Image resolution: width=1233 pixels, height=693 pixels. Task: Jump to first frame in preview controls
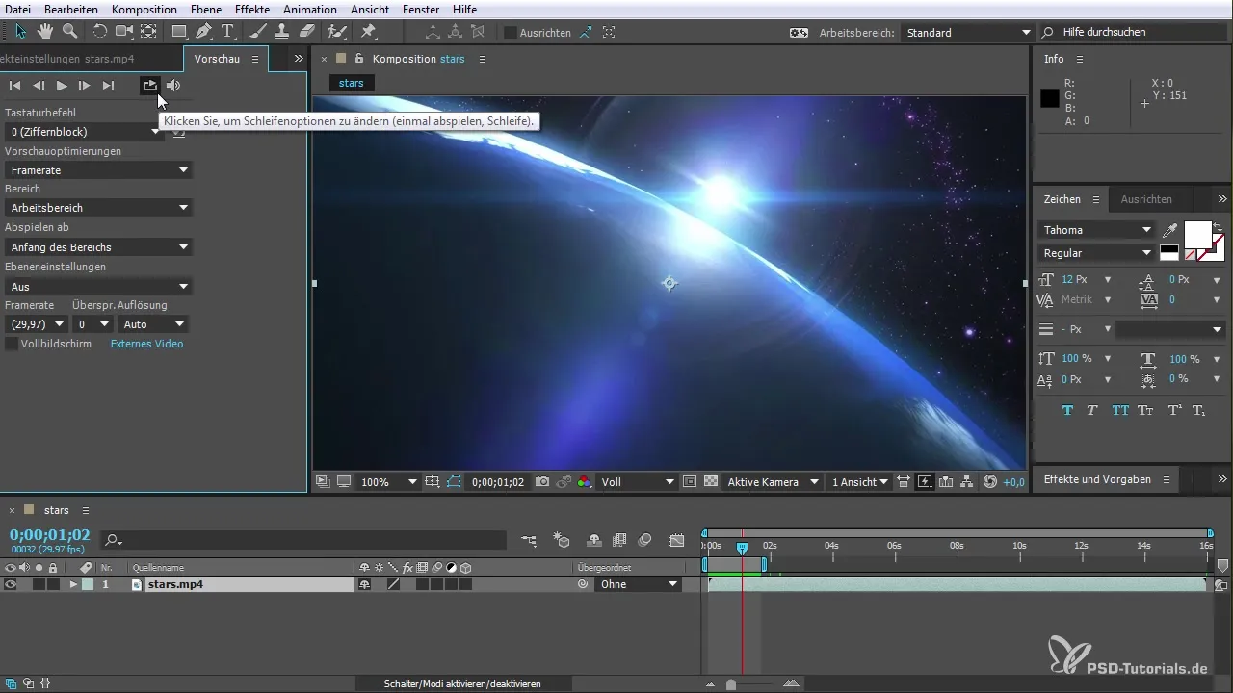click(15, 86)
